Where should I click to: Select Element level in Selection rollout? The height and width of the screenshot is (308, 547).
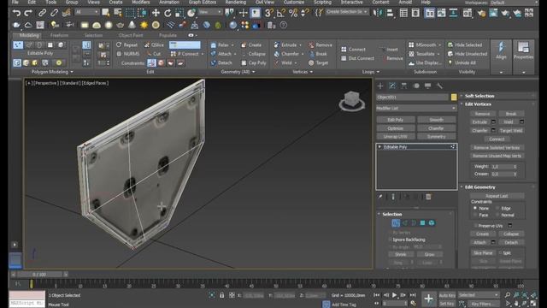[x=432, y=222]
